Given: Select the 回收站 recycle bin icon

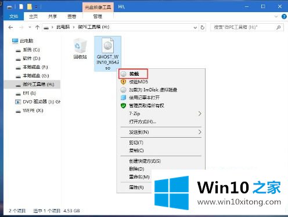Looking at the screenshot, I should point(80,48).
